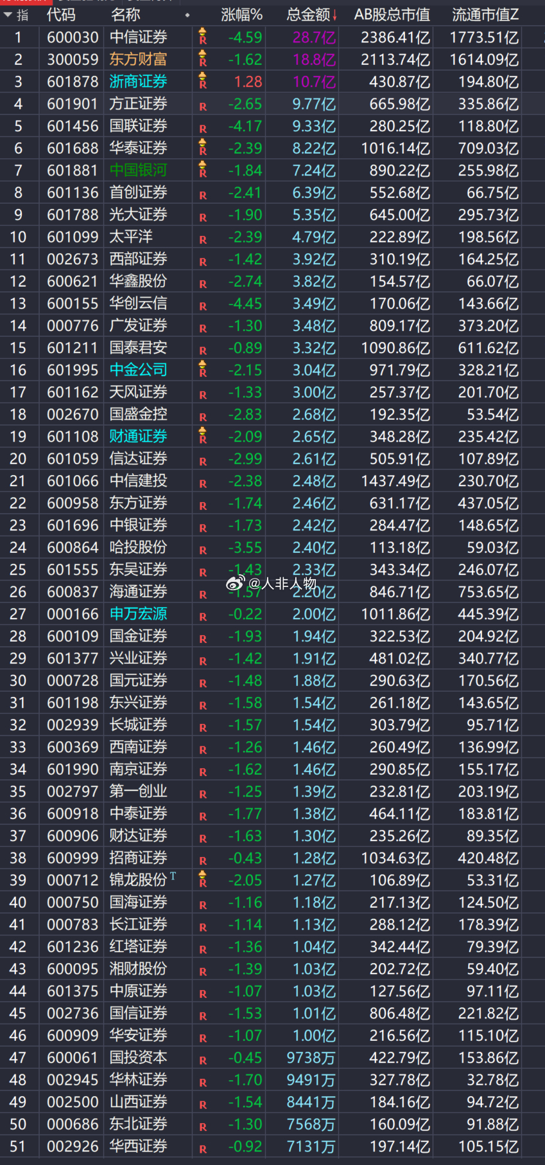Image resolution: width=545 pixels, height=1165 pixels.
Task: Select the R marker in 方正证券 row
Action: coord(203,107)
